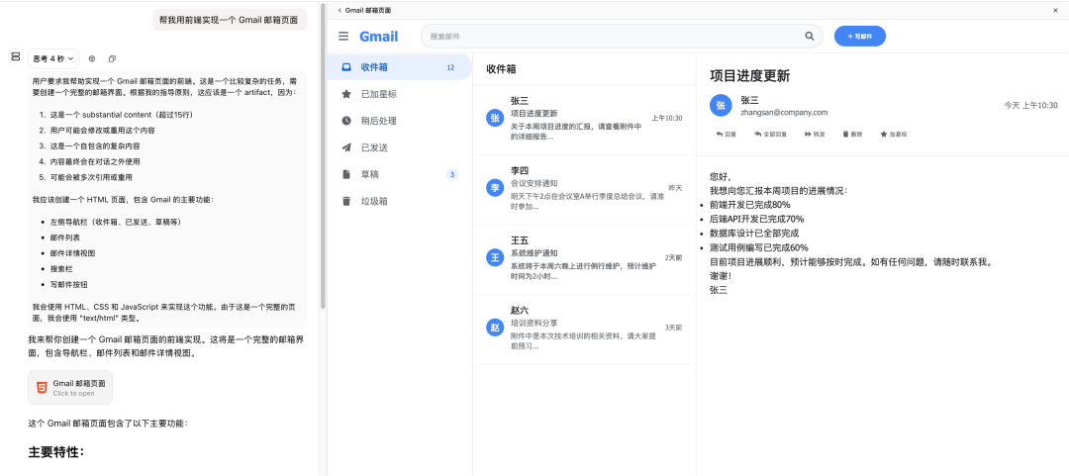Image resolution: width=1069 pixels, height=476 pixels.
Task: Click the chat panel scrollbar
Action: [x=323, y=156]
